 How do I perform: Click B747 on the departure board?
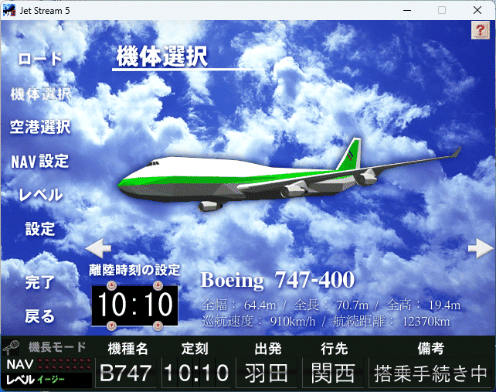point(126,373)
